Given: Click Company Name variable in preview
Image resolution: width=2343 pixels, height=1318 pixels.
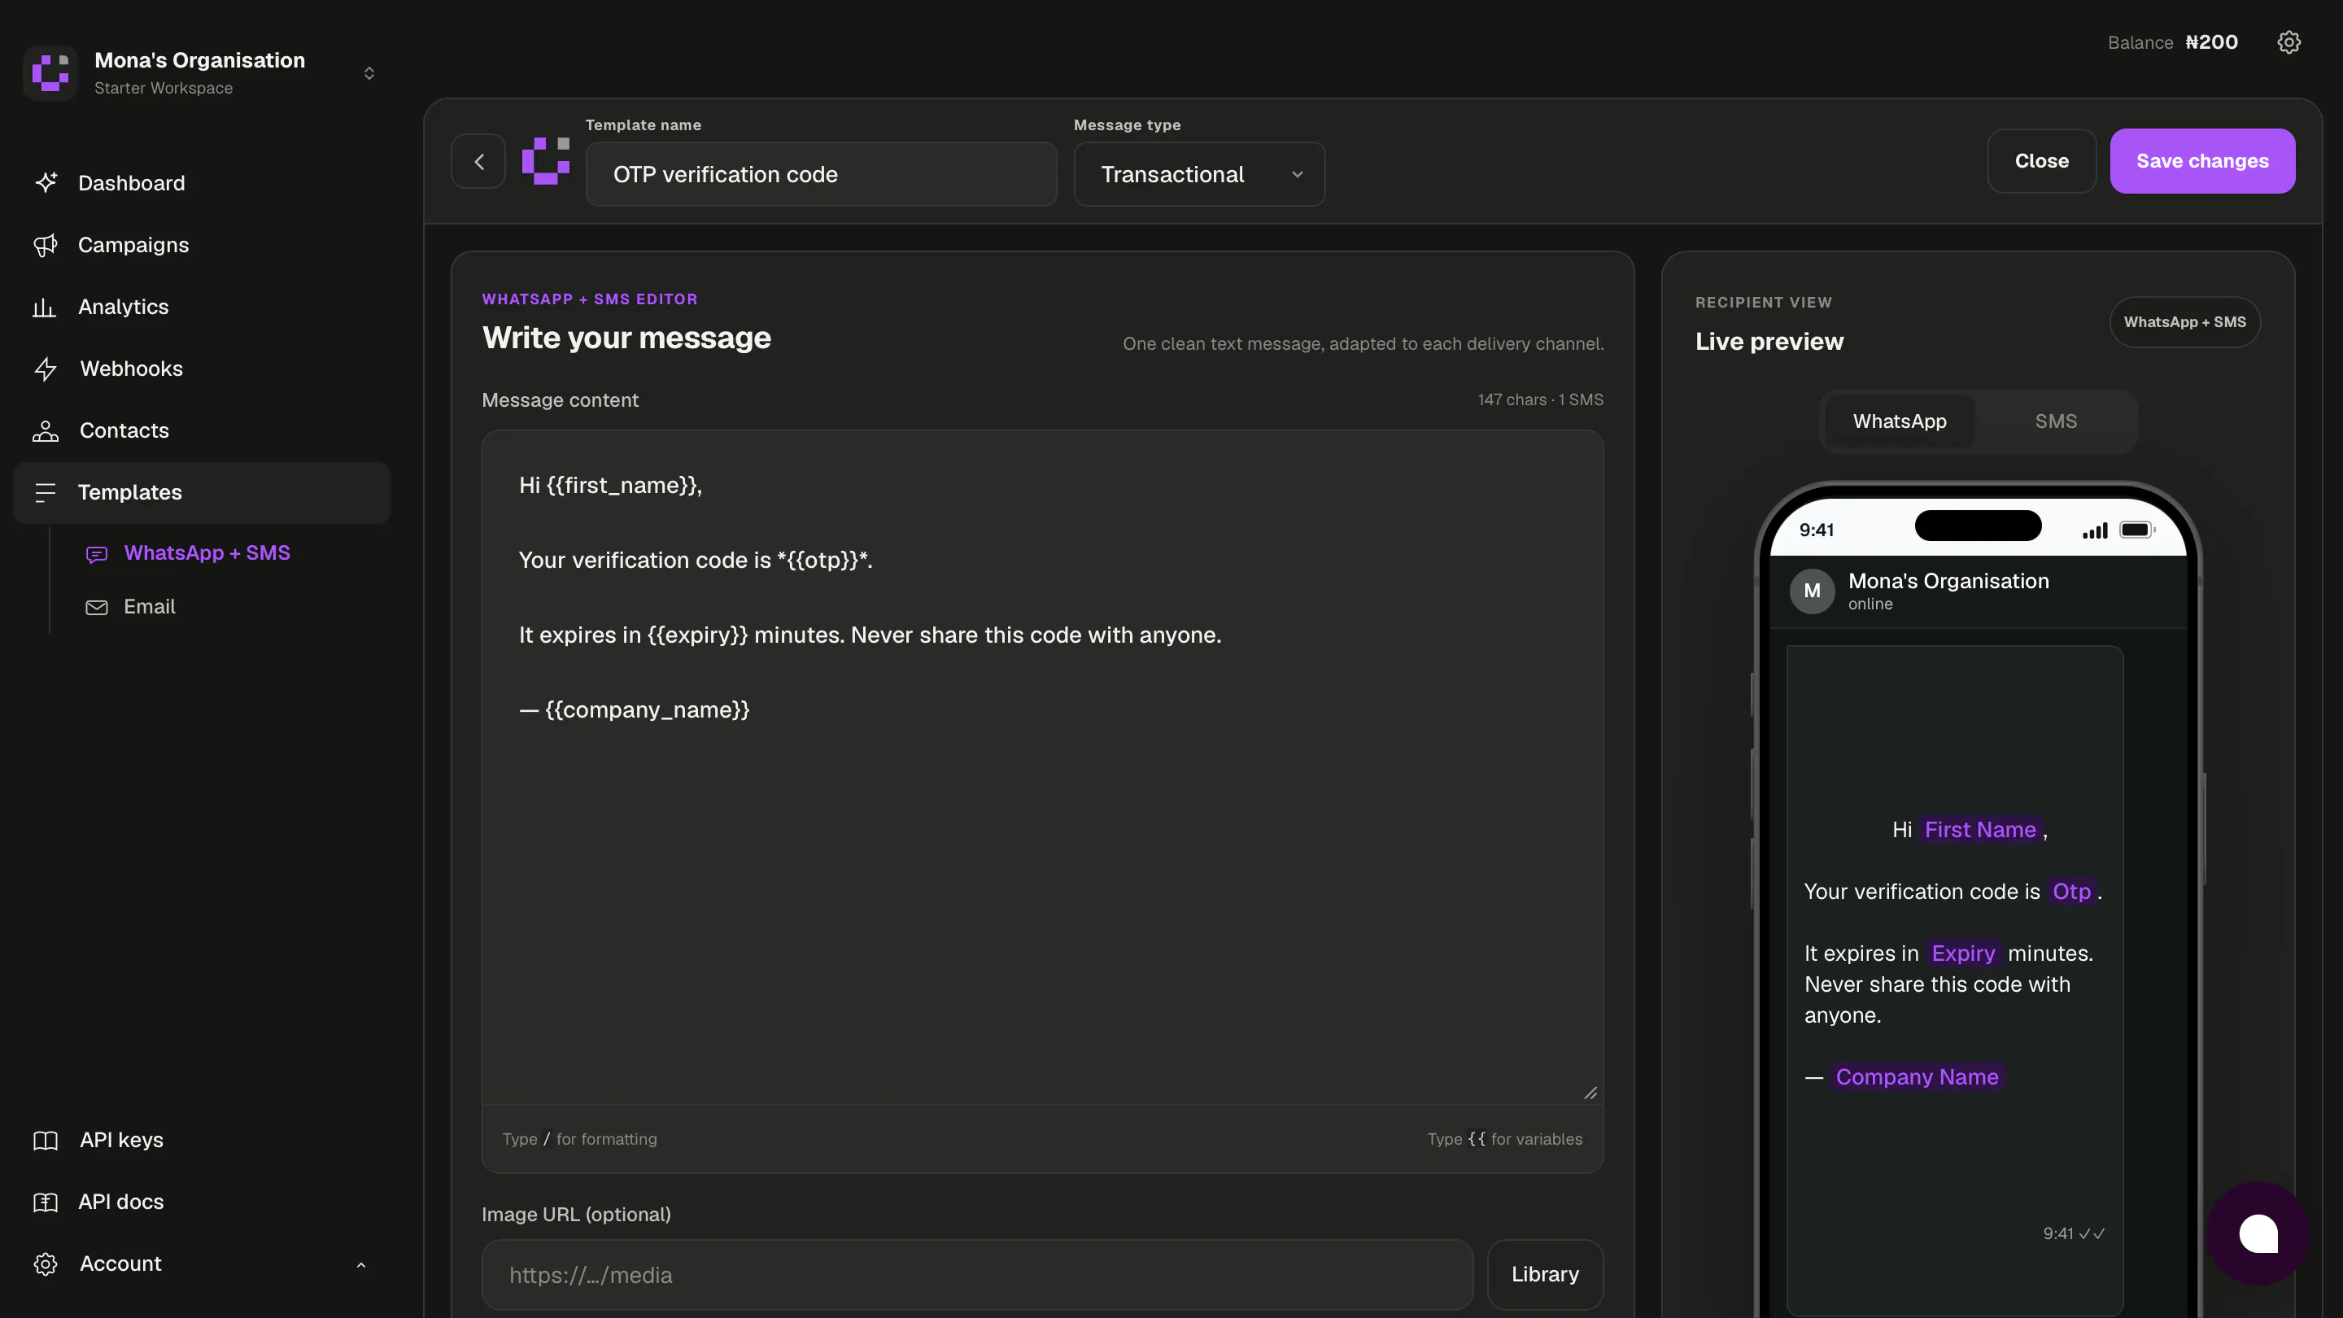Looking at the screenshot, I should 1917,1077.
